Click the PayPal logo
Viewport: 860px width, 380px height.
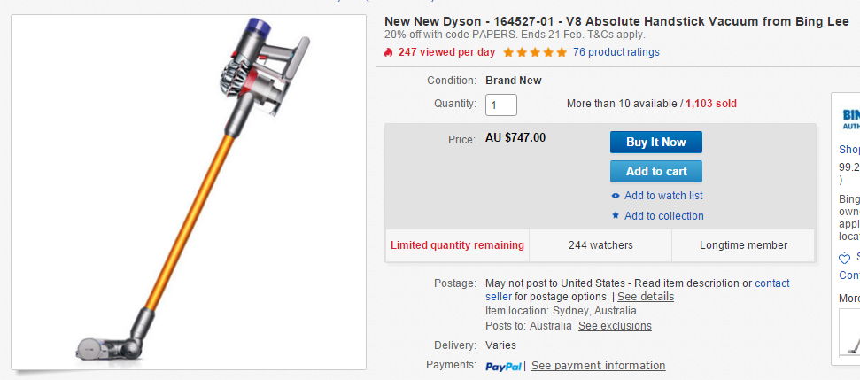[503, 367]
